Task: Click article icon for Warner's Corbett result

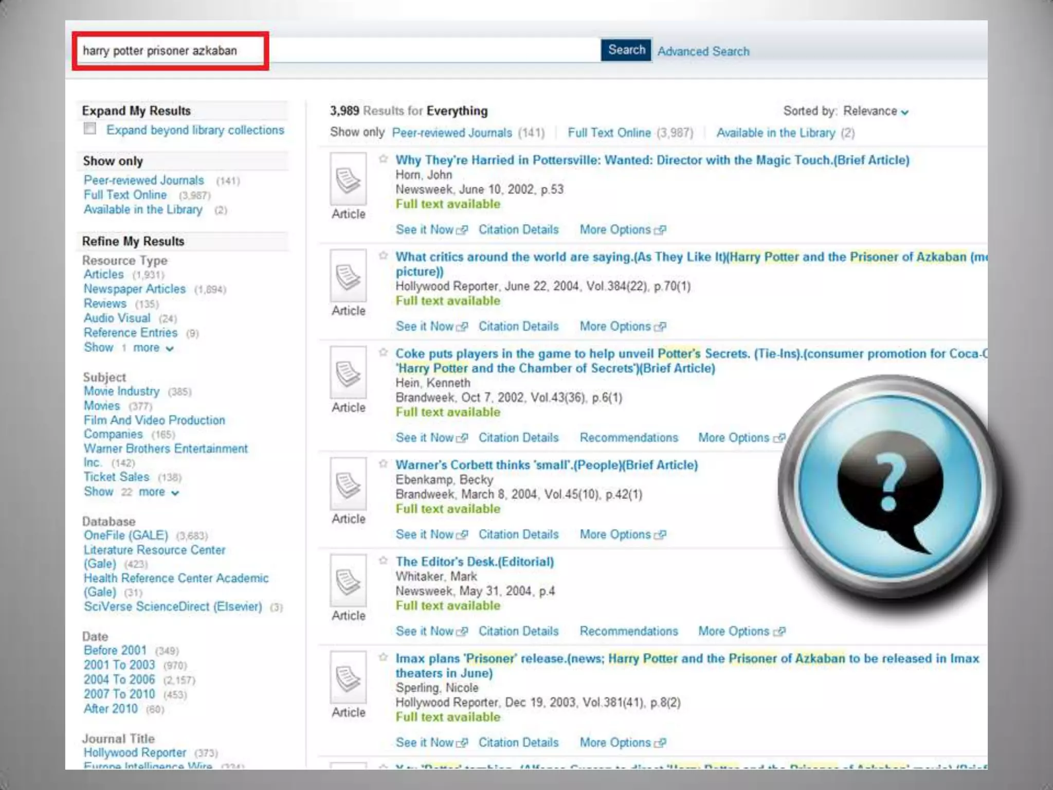Action: (348, 484)
